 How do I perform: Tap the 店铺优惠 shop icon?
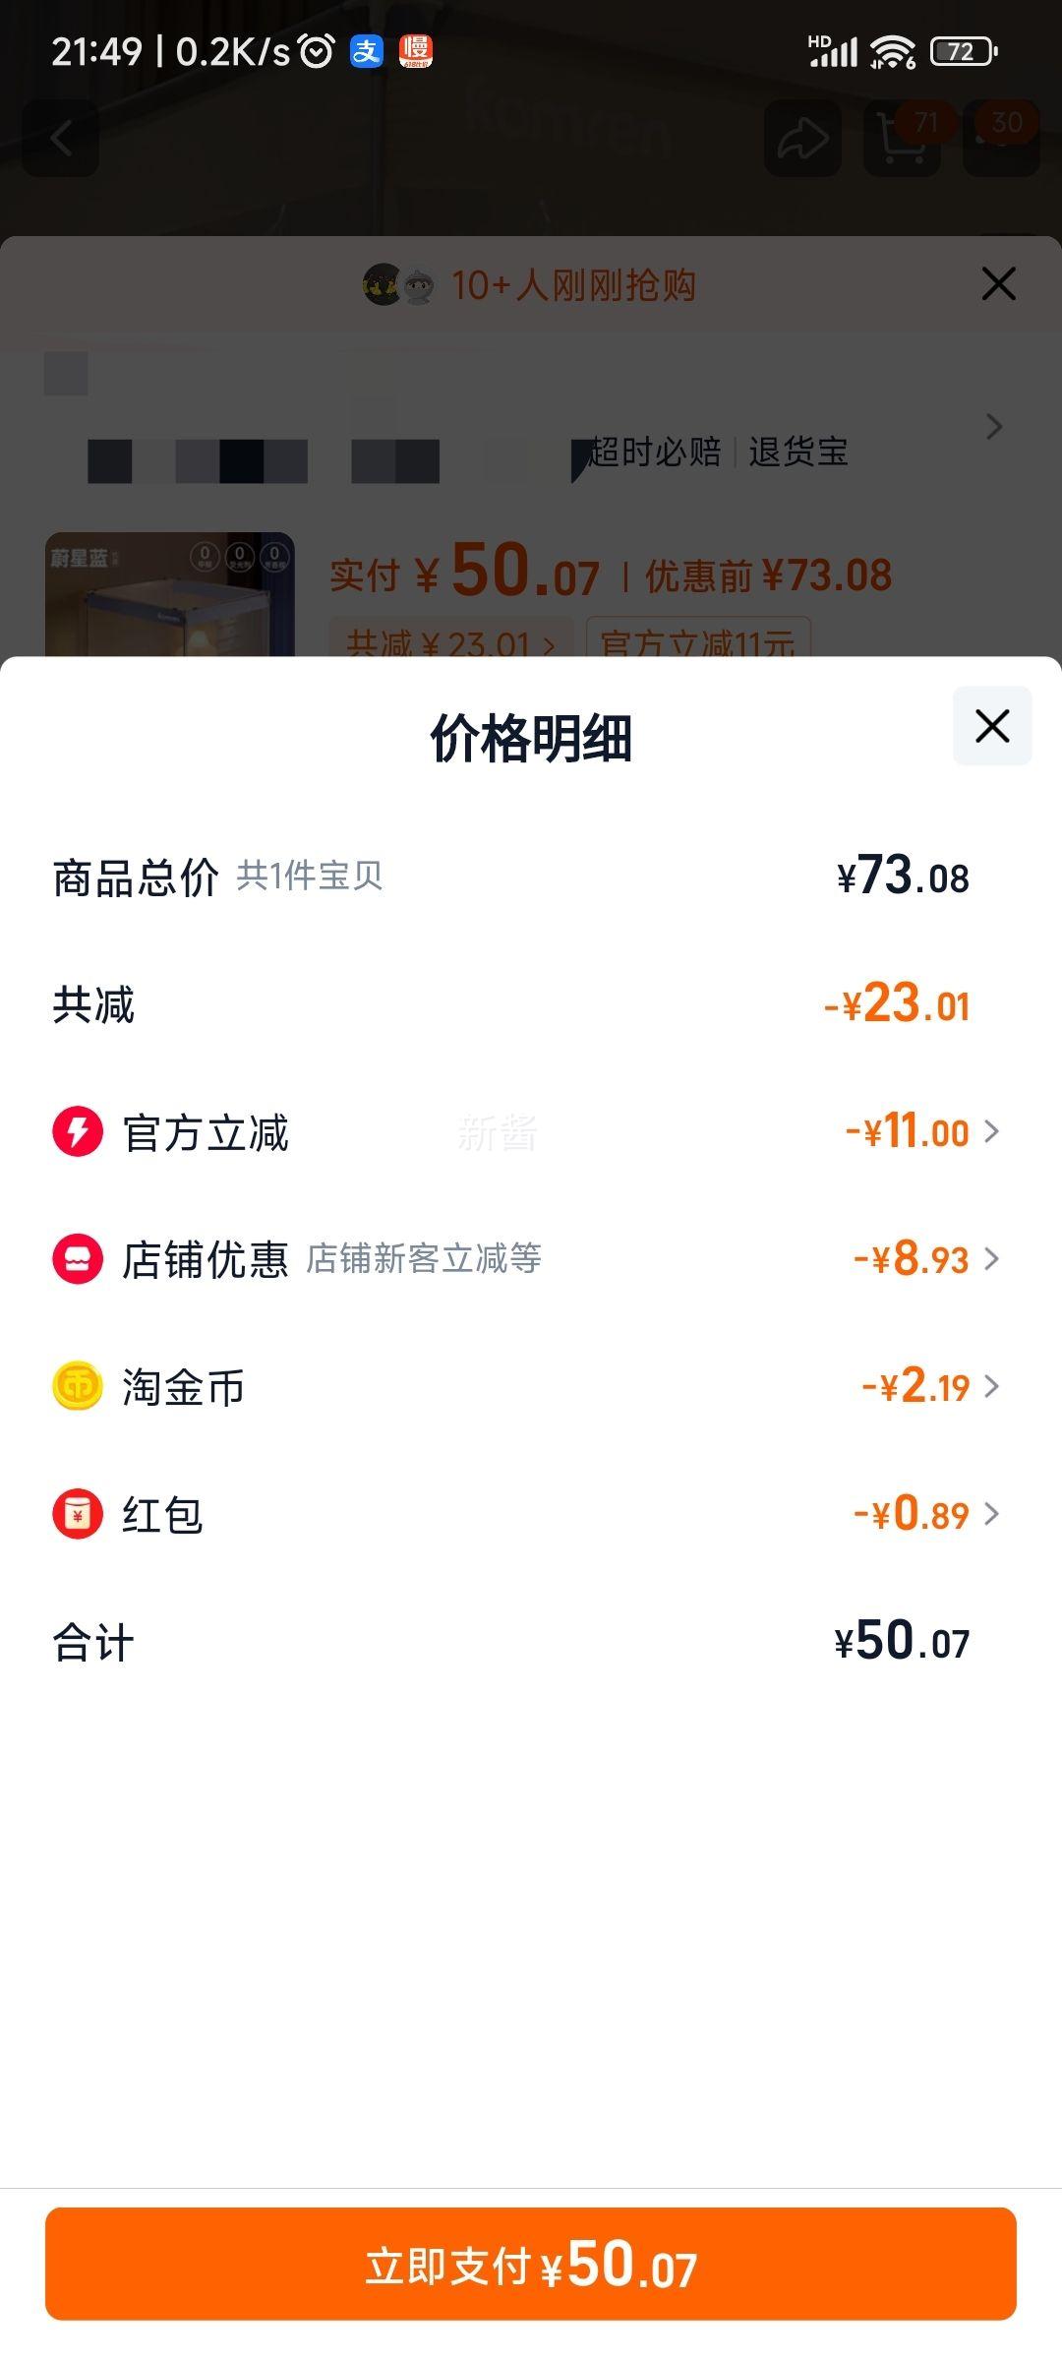tap(78, 1259)
